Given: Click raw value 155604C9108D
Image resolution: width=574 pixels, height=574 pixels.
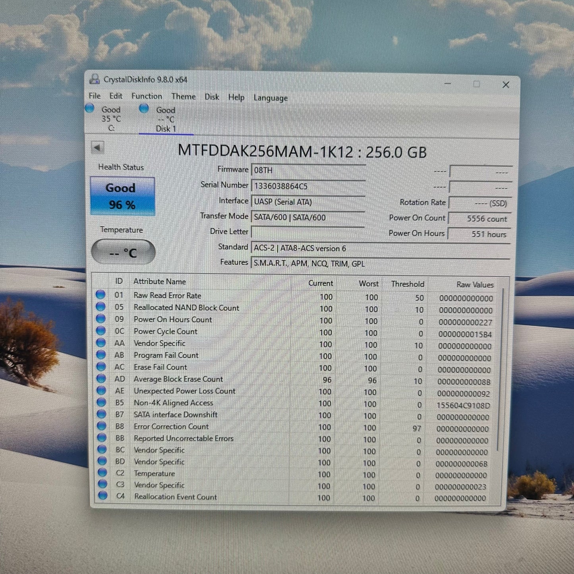Looking at the screenshot, I should point(463,405).
